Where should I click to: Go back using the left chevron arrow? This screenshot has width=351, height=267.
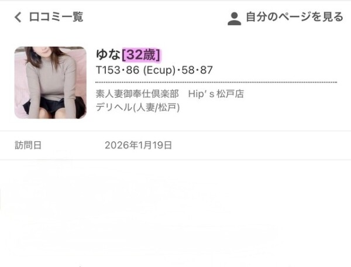pyautogui.click(x=18, y=17)
